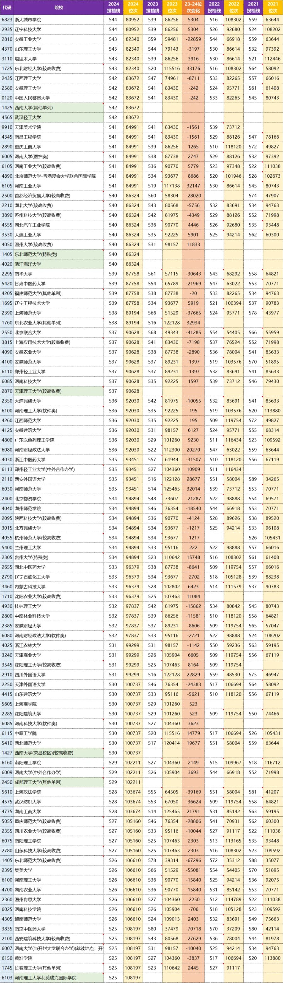Image resolution: width=283 pixels, height=983 pixels.
Task: Select the green cell 武汉轻工大学
Action: pyautogui.click(x=59, y=117)
